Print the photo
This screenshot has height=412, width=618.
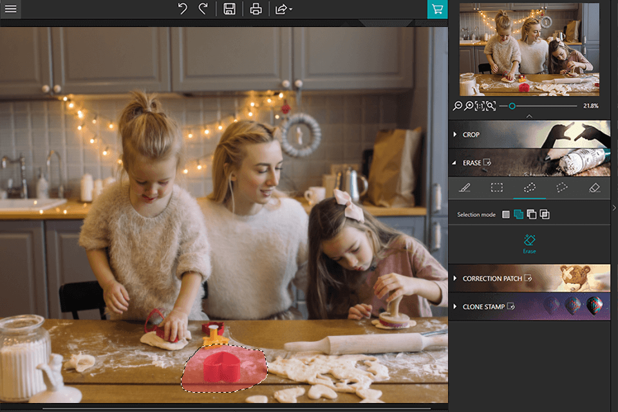click(x=256, y=8)
